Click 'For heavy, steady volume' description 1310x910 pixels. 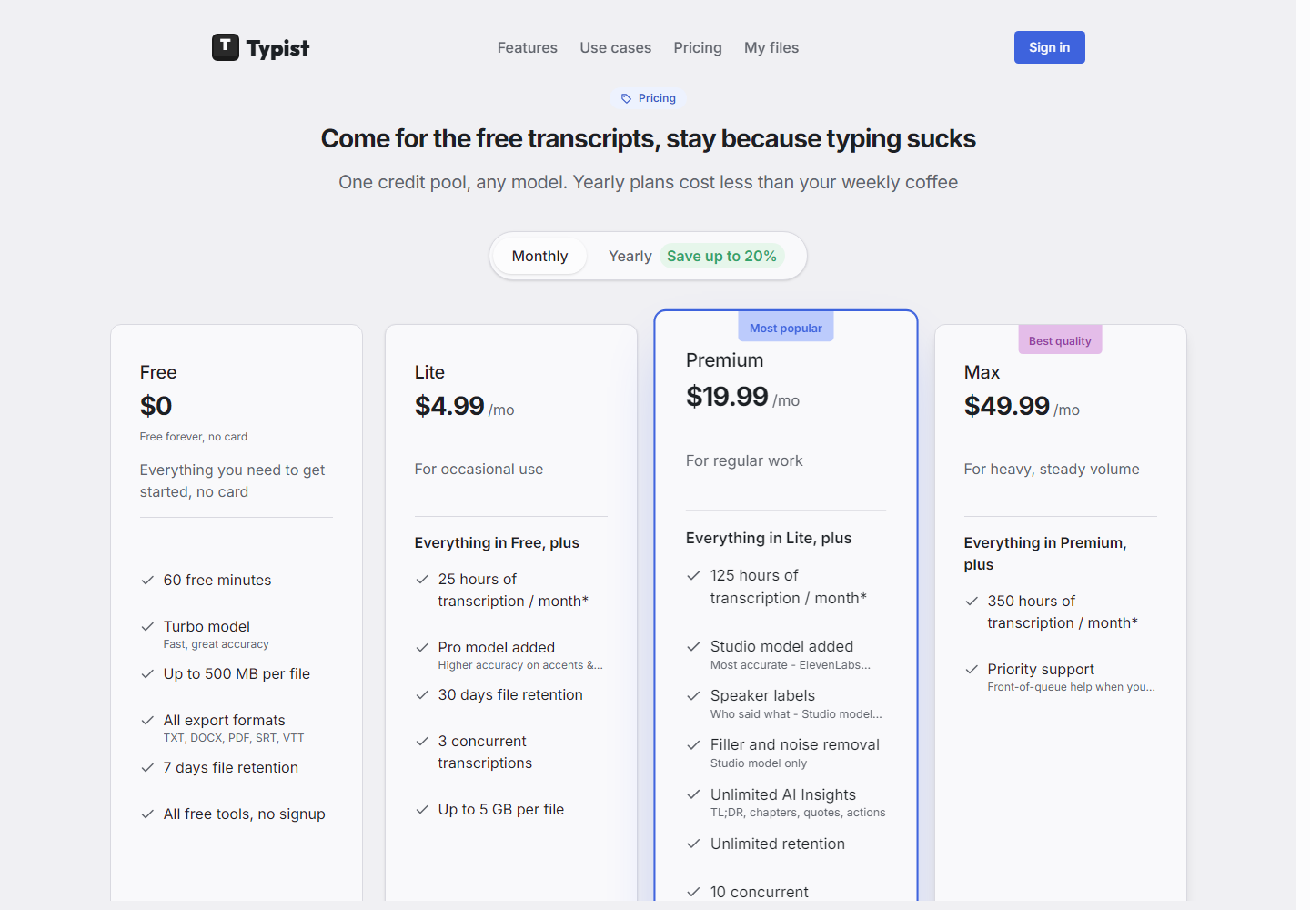(x=1052, y=469)
